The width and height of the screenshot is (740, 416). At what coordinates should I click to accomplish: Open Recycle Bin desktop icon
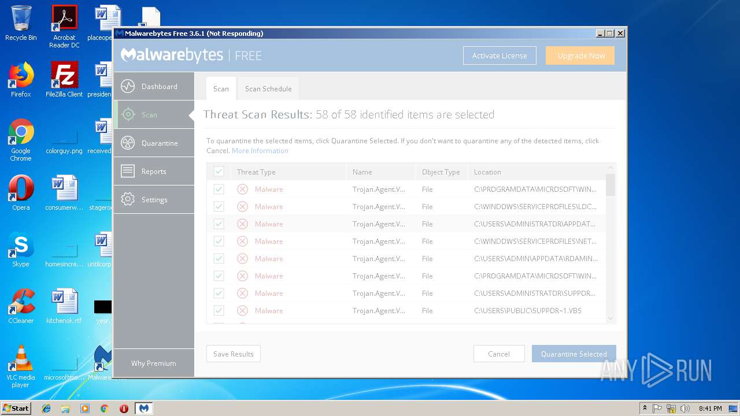tap(21, 23)
